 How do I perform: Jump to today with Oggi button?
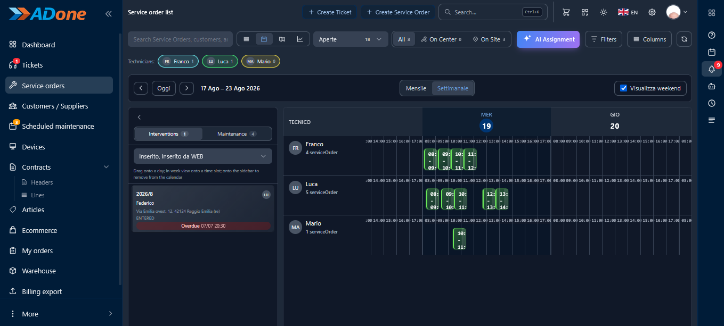click(x=164, y=88)
